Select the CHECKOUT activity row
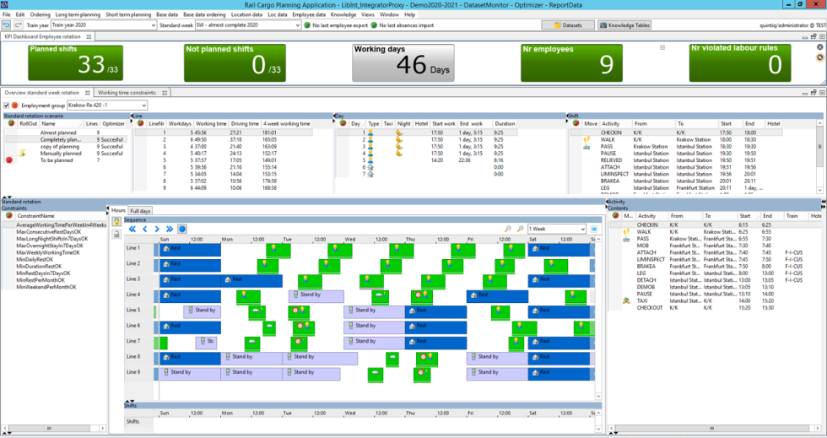 click(x=716, y=308)
